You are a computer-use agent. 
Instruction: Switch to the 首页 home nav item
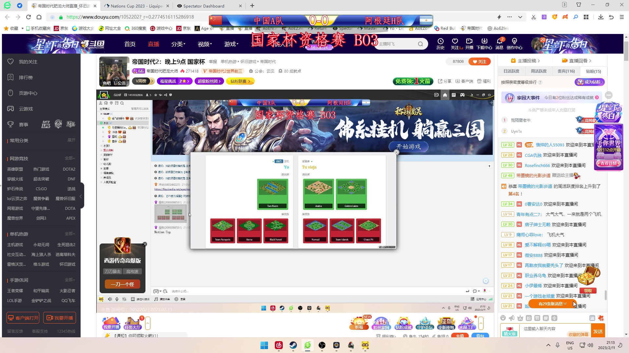130,44
